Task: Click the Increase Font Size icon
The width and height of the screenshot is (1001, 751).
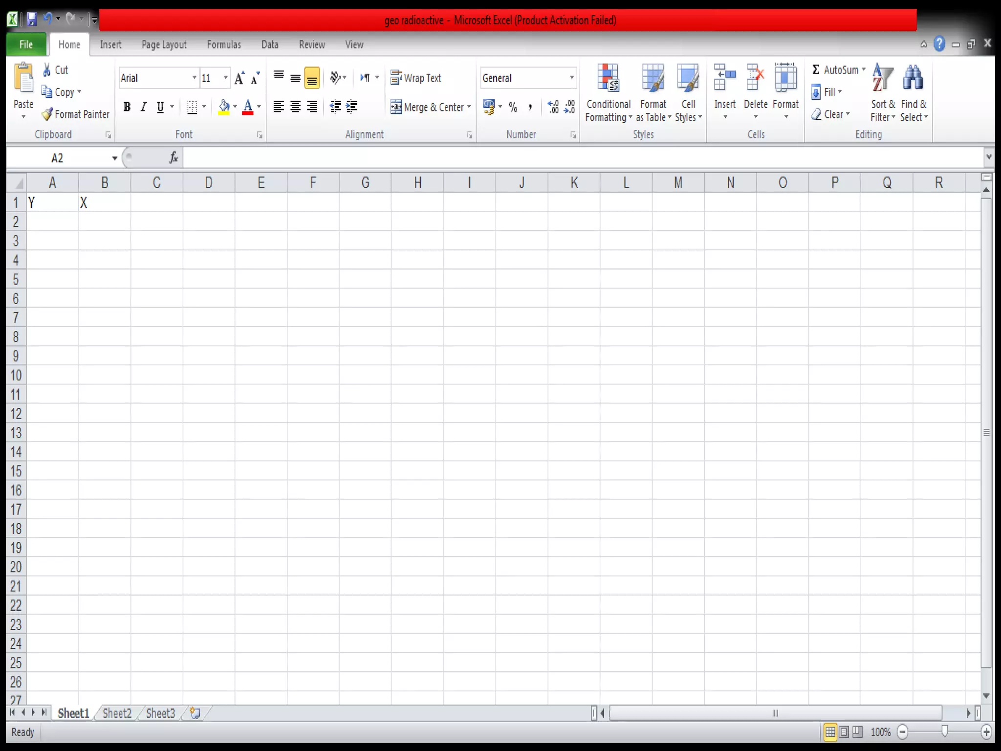Action: point(239,78)
